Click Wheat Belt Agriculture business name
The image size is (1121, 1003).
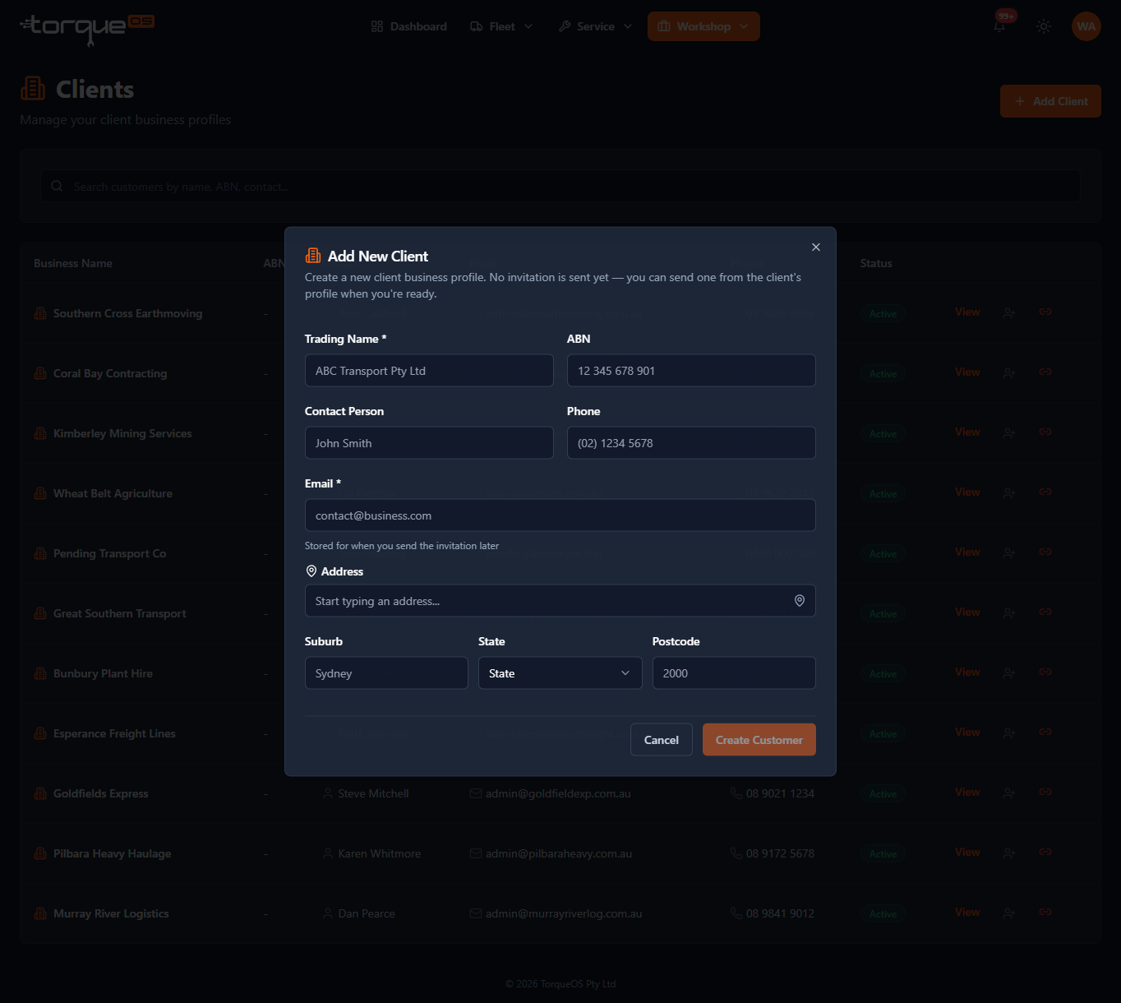pos(113,493)
